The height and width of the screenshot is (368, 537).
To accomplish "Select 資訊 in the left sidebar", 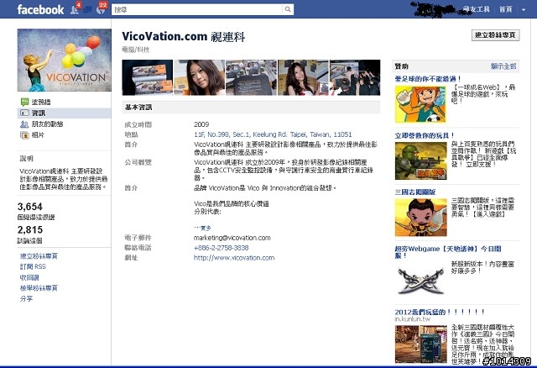I will [39, 113].
